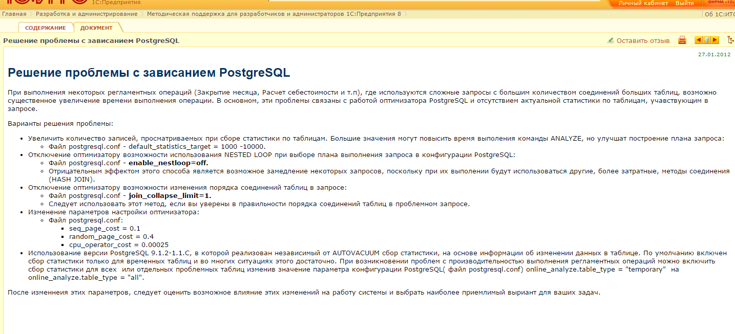
Task: Click the line seq_page_cost = 0.1
Action: click(104, 228)
